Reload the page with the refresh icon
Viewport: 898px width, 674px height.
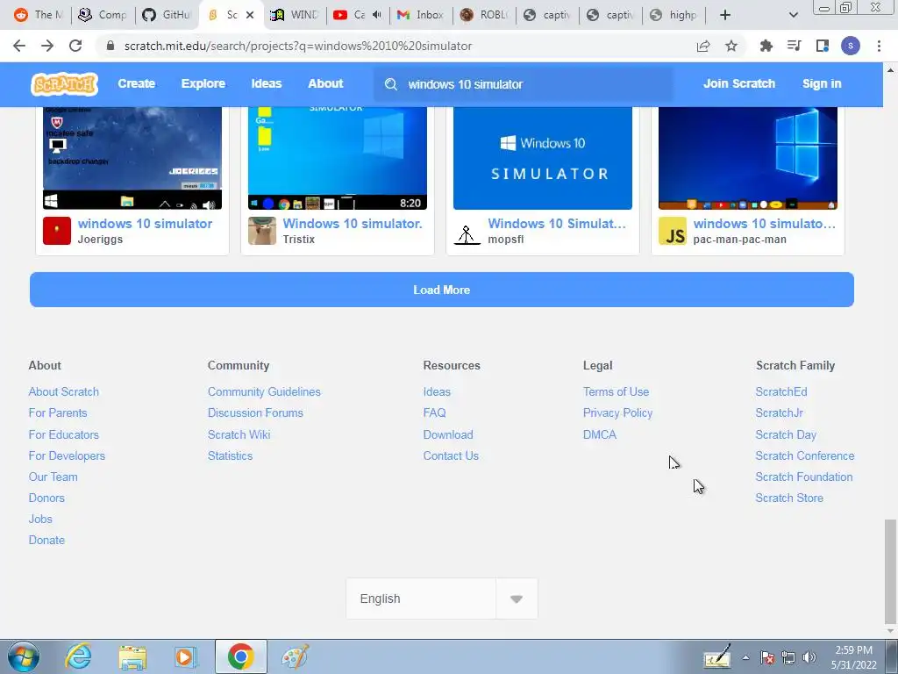tap(75, 46)
